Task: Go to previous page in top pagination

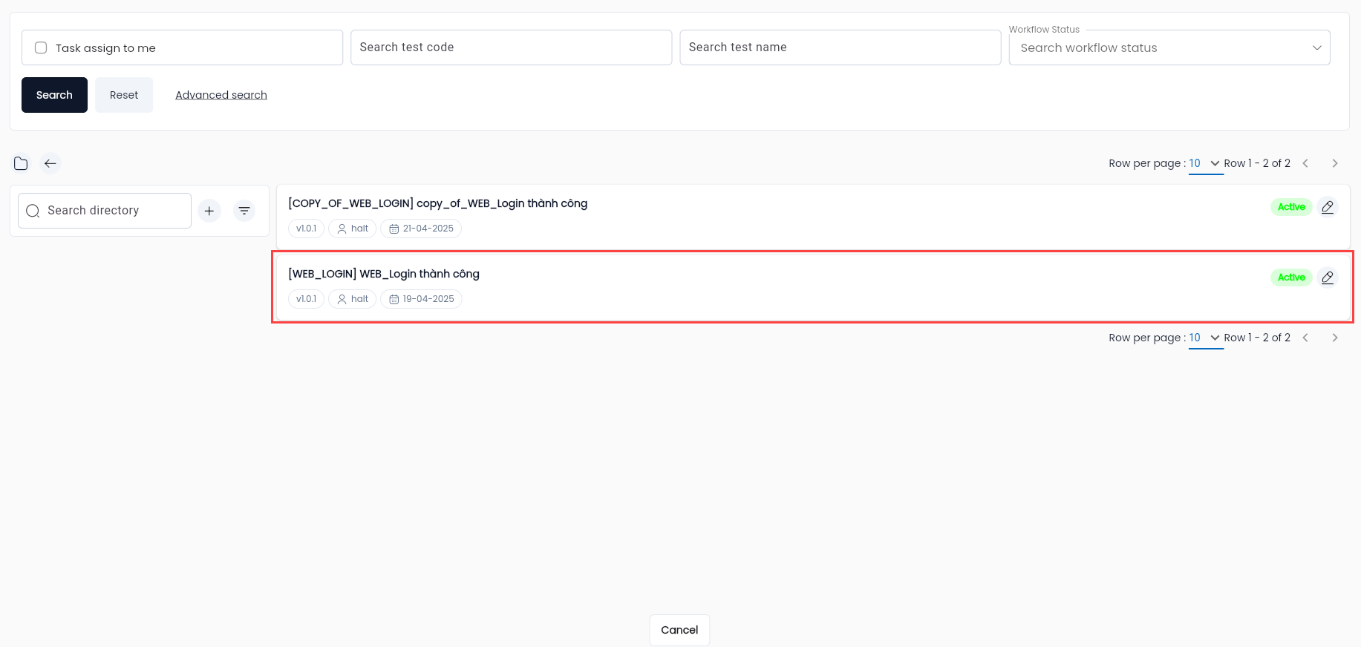Action: click(x=1305, y=163)
